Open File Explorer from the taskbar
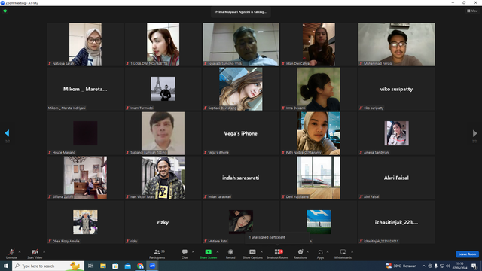This screenshot has height=271, width=482. click(103, 266)
